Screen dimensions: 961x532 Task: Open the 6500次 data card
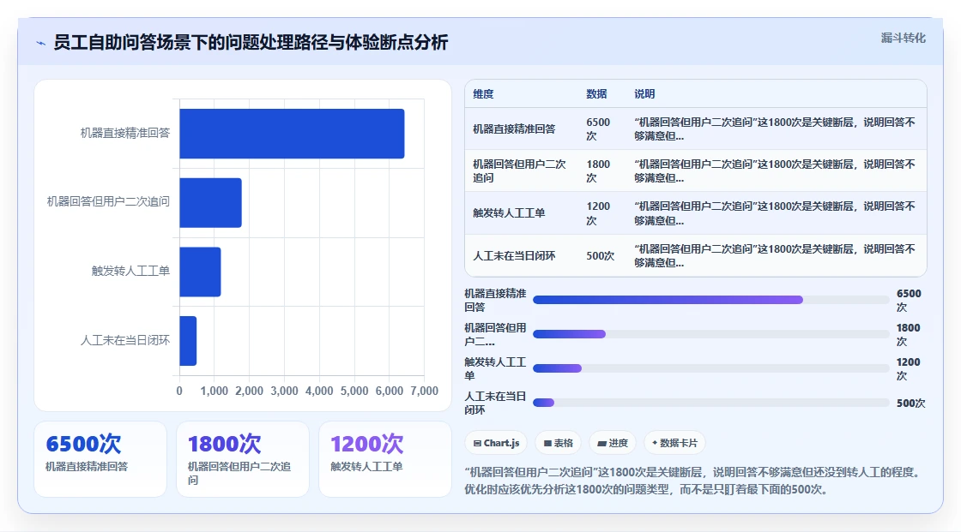pos(100,459)
